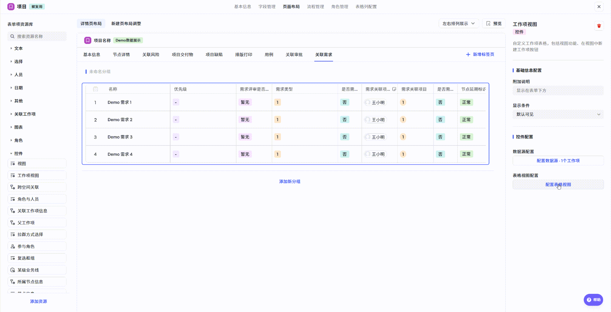Click the Demo 需求 4 cell

click(120, 154)
